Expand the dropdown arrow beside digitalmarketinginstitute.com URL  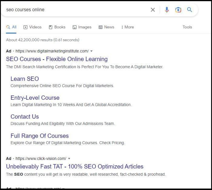(91, 51)
